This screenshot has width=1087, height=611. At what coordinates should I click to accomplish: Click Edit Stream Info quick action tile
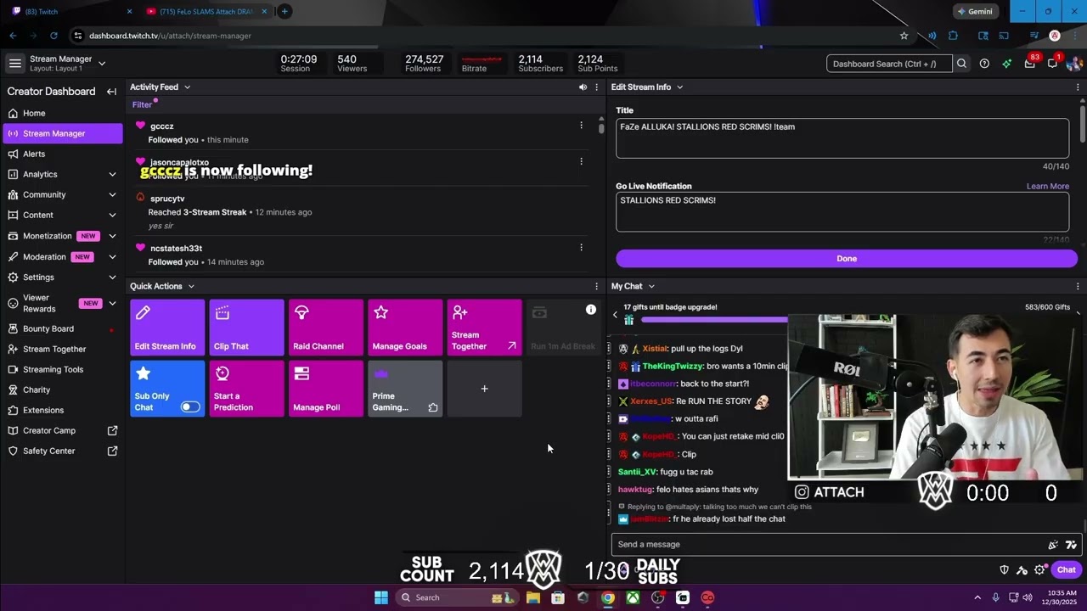[167, 328]
